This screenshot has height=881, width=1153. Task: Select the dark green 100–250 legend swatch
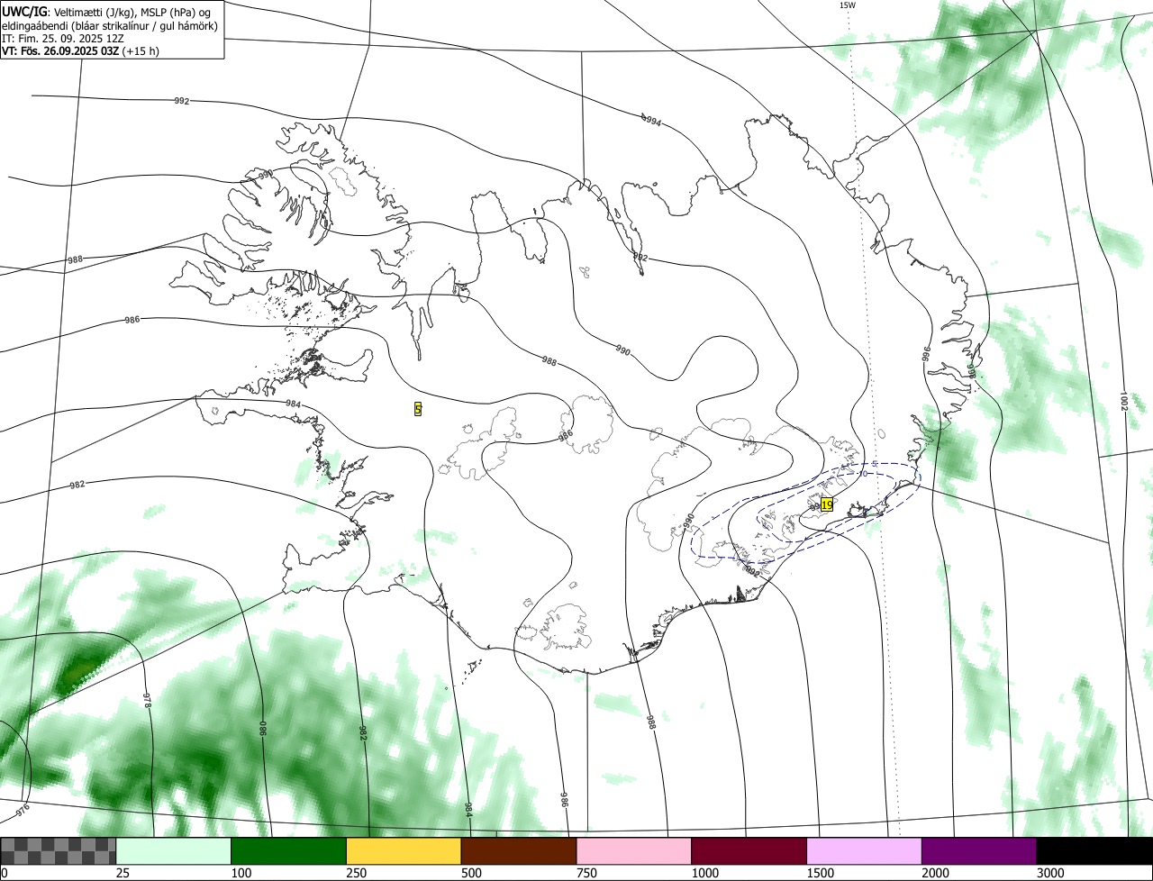[289, 851]
